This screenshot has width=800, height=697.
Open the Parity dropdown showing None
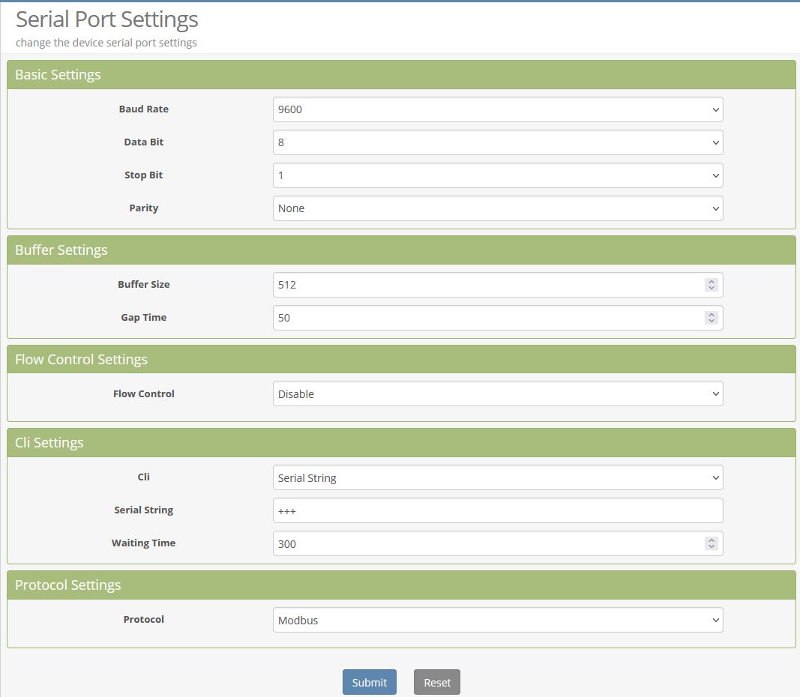click(497, 208)
